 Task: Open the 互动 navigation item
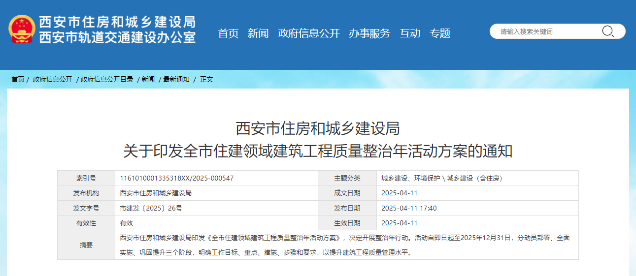tap(409, 33)
